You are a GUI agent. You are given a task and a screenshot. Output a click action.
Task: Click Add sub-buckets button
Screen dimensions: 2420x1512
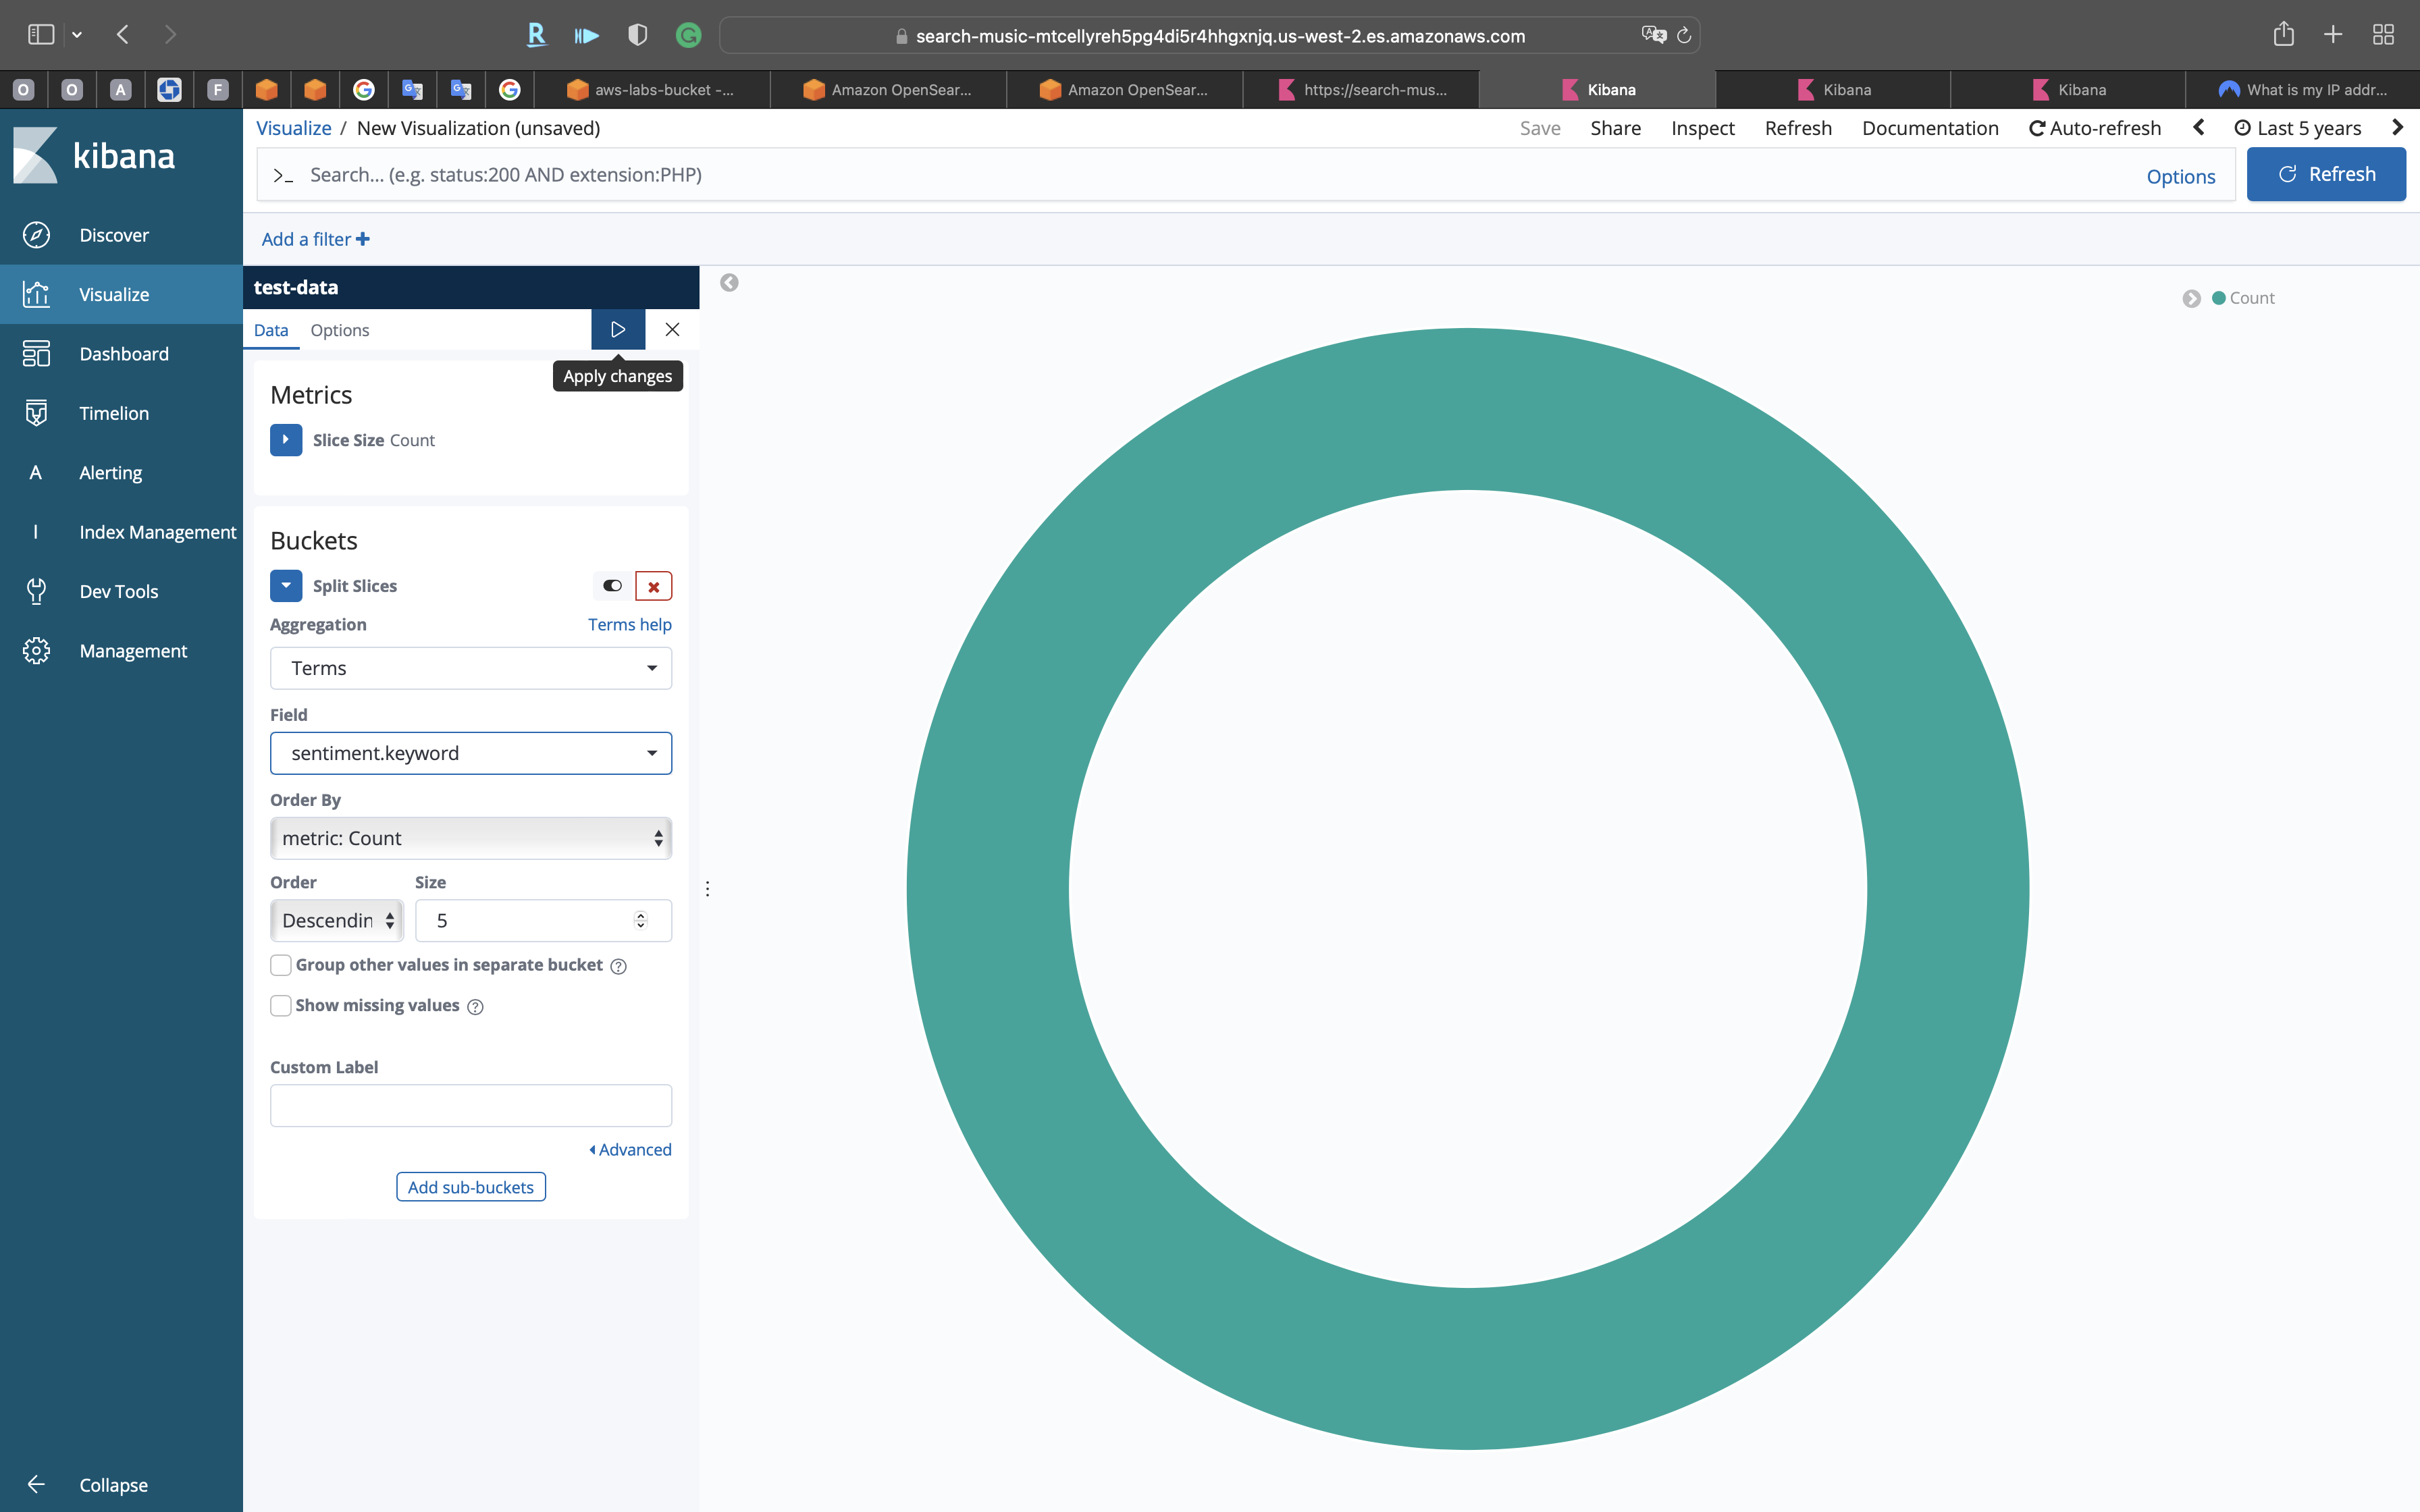(x=470, y=1187)
